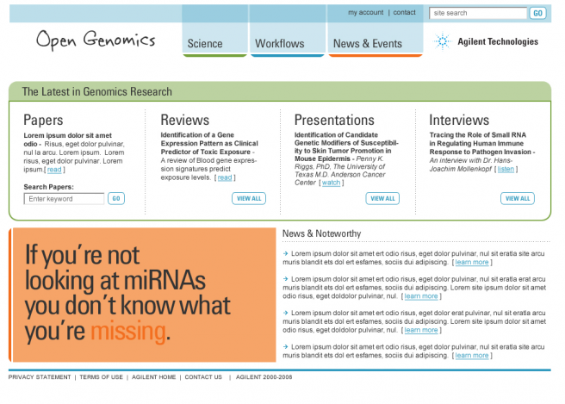Click the Presentations column heading

334,120
